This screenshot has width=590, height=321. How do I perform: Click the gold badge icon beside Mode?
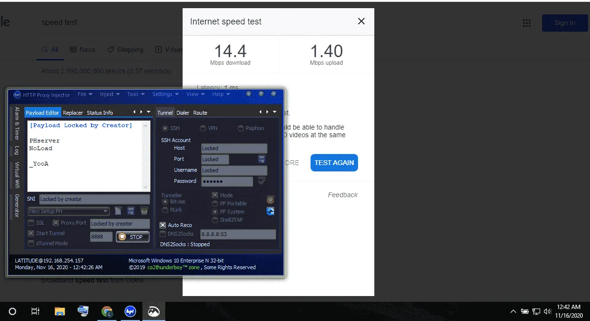[x=270, y=200]
